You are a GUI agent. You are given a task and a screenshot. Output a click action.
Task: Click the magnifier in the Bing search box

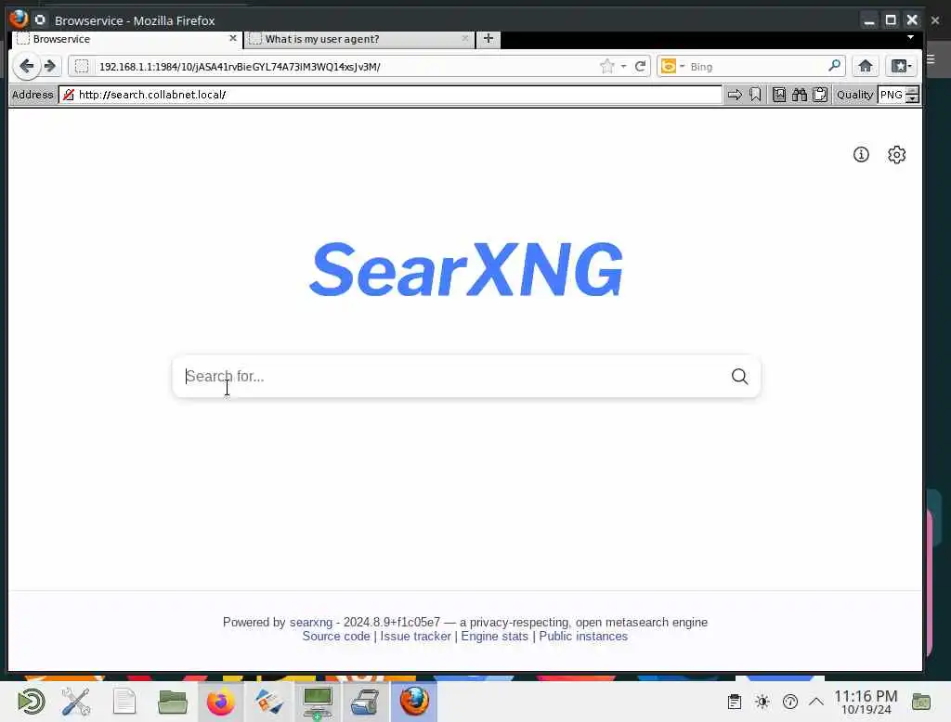834,66
